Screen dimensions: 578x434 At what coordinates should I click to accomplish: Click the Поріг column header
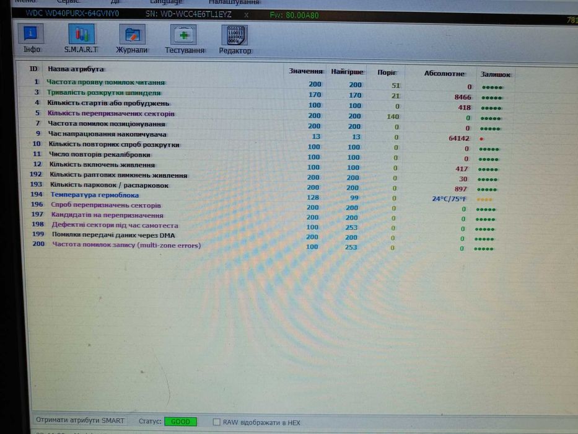(387, 73)
